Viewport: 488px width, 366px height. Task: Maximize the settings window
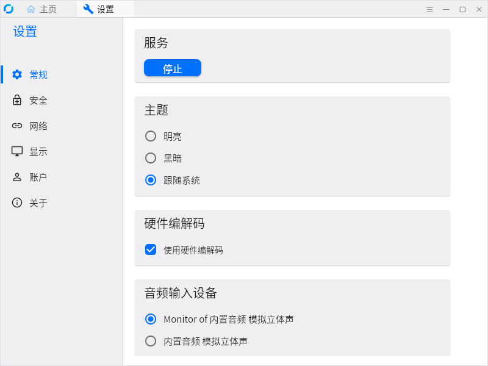coord(462,9)
